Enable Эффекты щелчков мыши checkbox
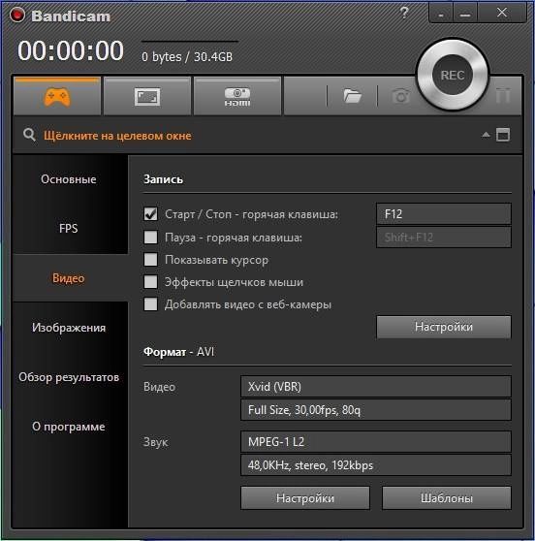This screenshot has height=541, width=535. click(151, 282)
